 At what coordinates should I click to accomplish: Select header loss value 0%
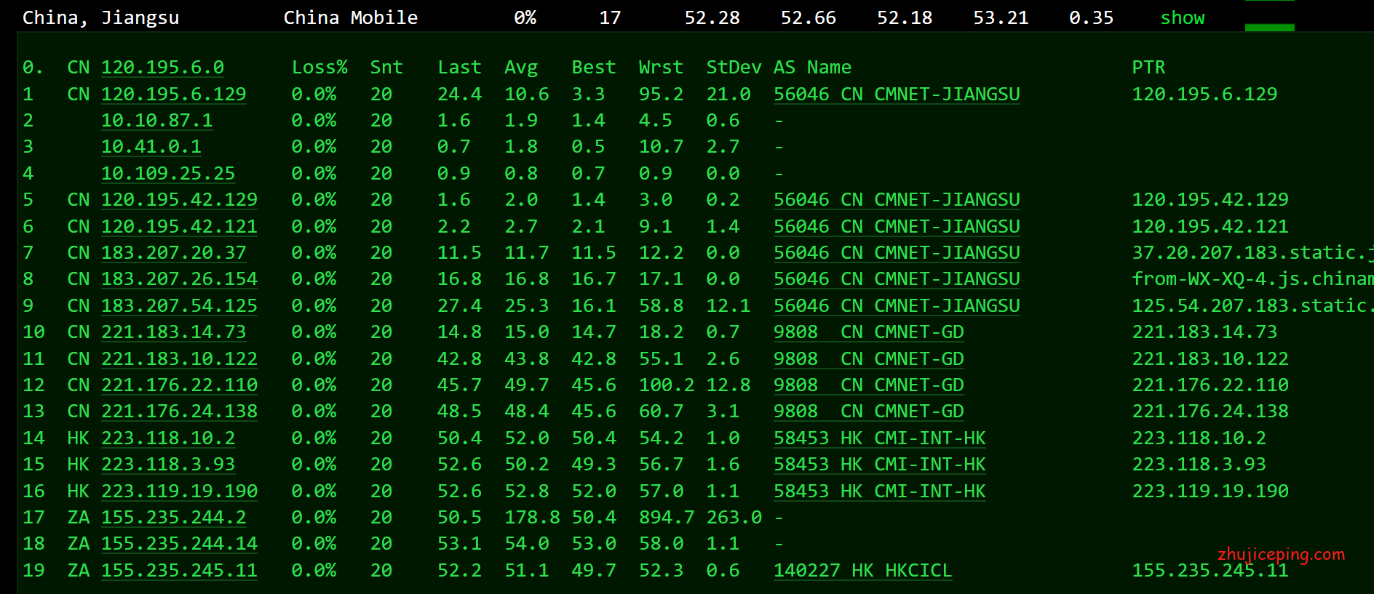point(525,18)
